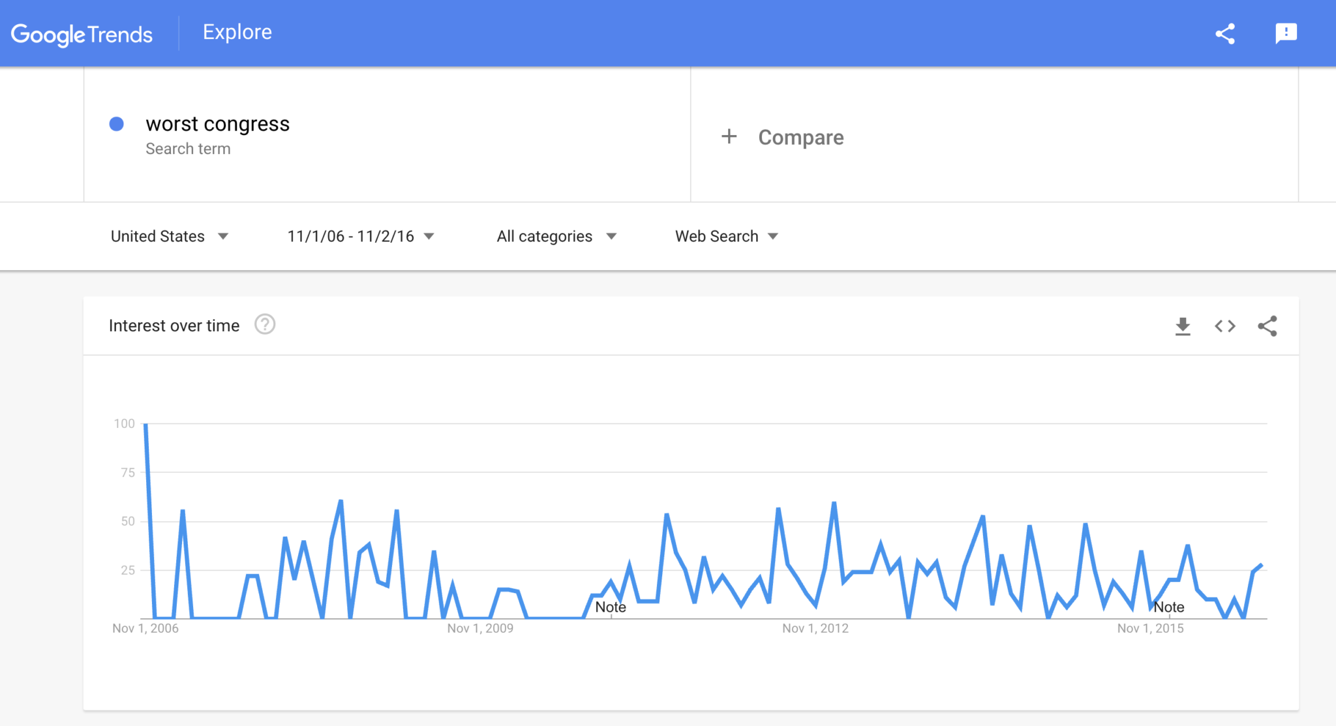Viewport: 1336px width, 726px height.
Task: Click the Note marker near Nov 1, 2015
Action: (1169, 607)
